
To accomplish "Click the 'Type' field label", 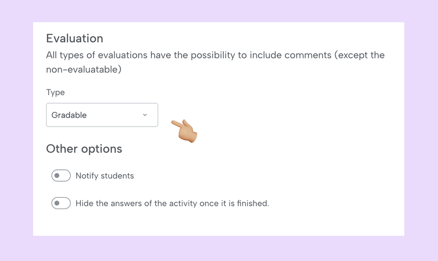I will pos(55,93).
